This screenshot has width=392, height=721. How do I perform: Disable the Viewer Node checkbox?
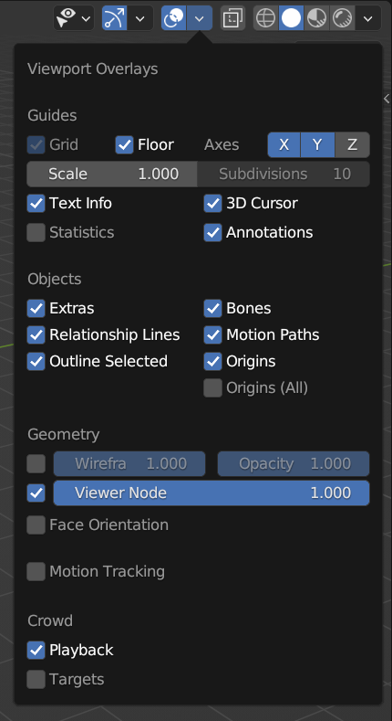36,493
